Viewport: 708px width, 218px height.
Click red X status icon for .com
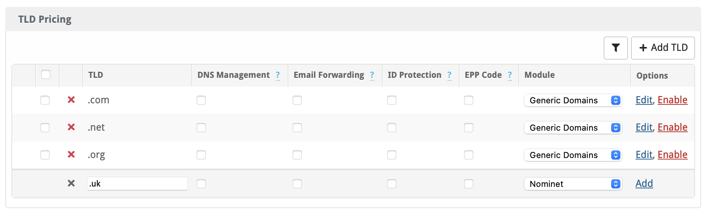tap(71, 100)
